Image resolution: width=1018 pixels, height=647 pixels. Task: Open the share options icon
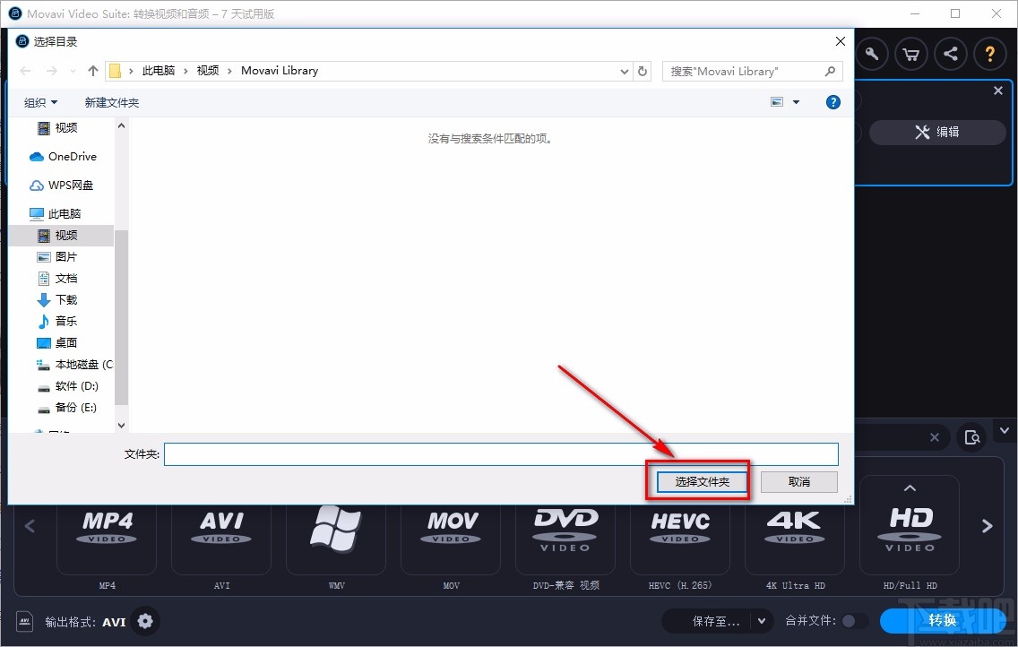point(950,54)
